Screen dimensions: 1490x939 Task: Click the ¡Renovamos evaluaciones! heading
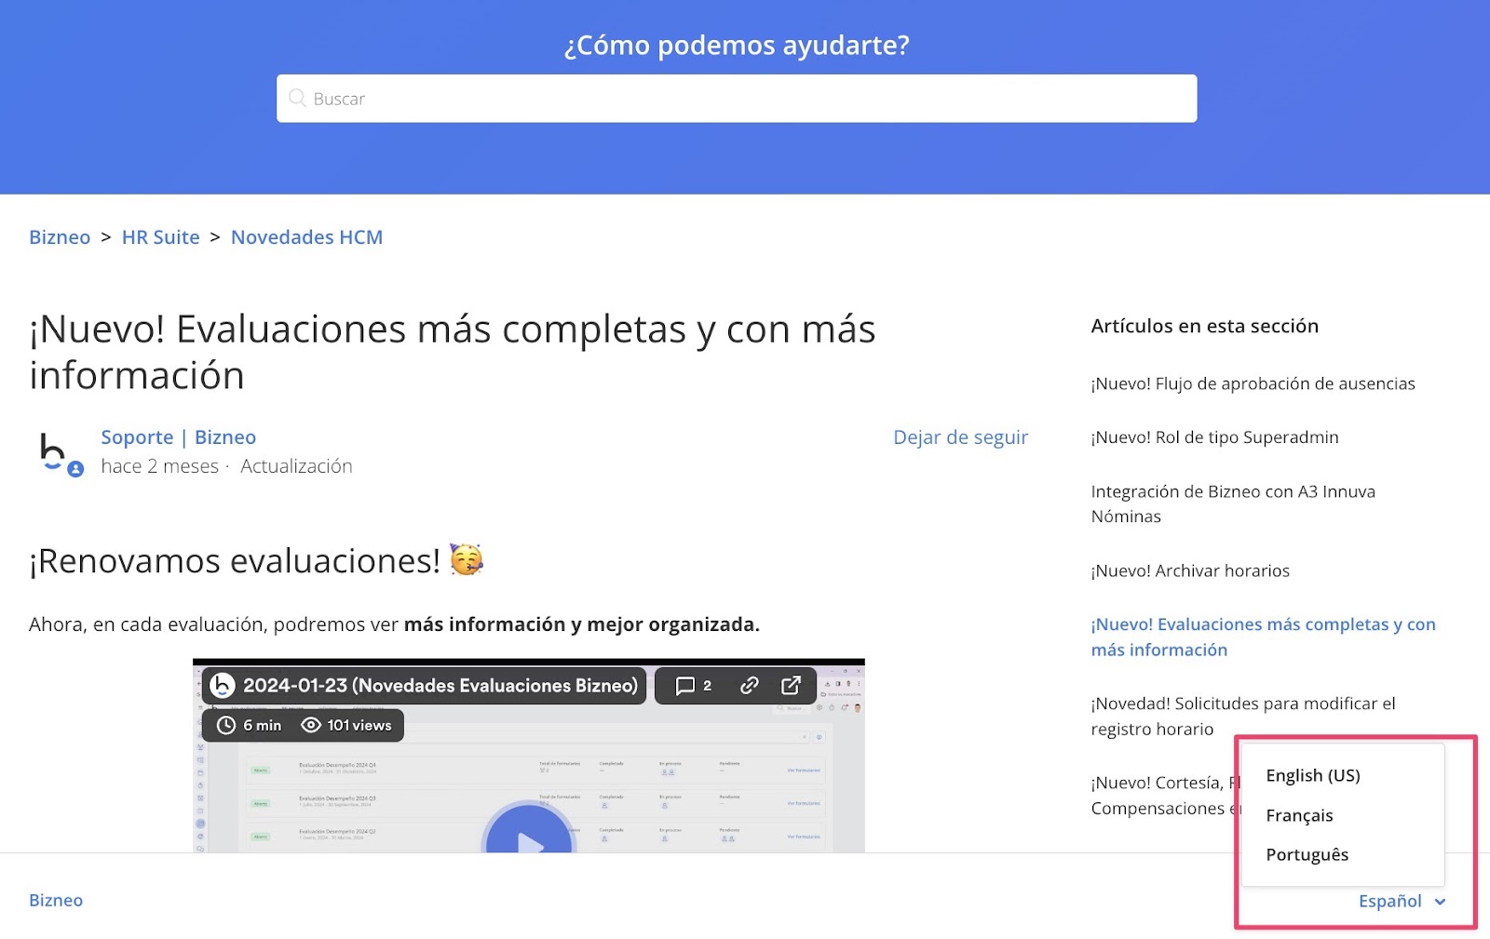tap(235, 561)
